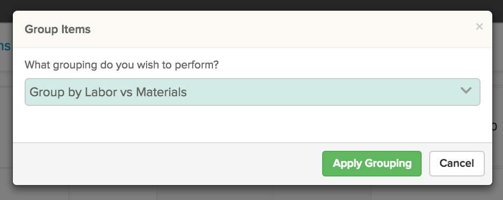503x200 pixels.
Task: Dismiss modal using the top-right X icon
Action: pyautogui.click(x=479, y=27)
